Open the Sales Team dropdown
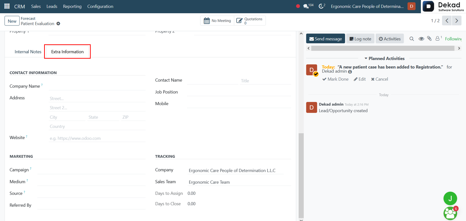 239,182
